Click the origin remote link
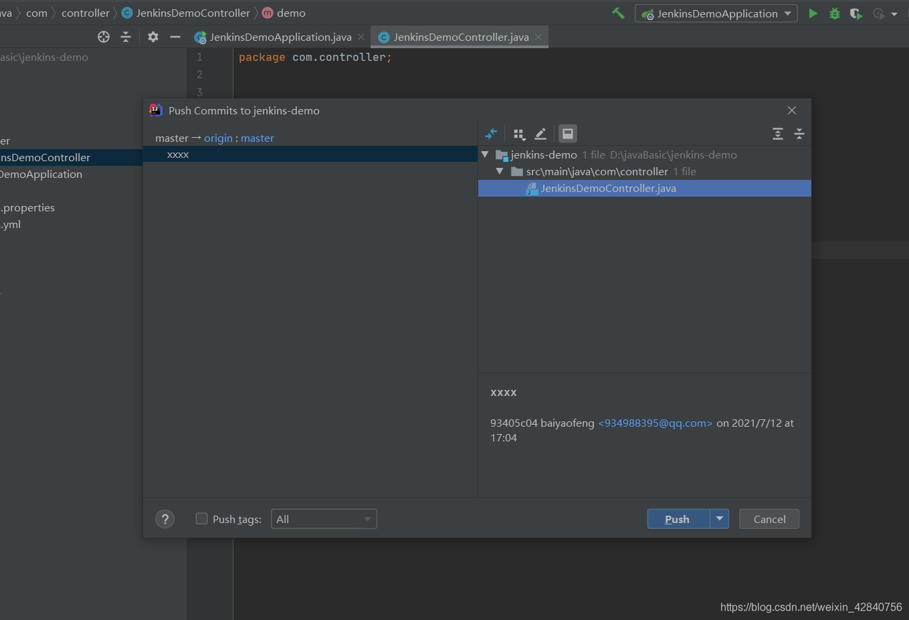Viewport: 909px width, 620px height. pos(218,138)
